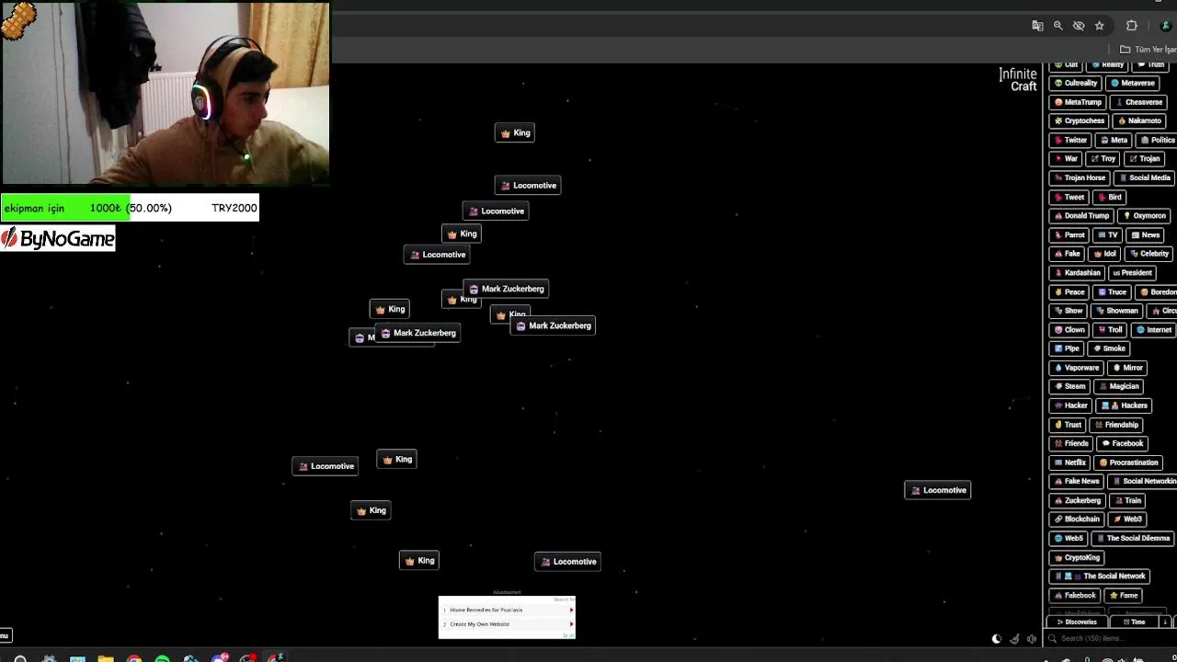Toggle dark mode with the moon icon

pos(996,639)
